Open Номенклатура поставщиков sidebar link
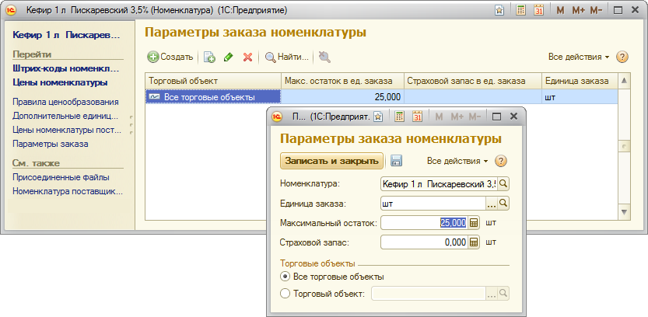 point(68,191)
